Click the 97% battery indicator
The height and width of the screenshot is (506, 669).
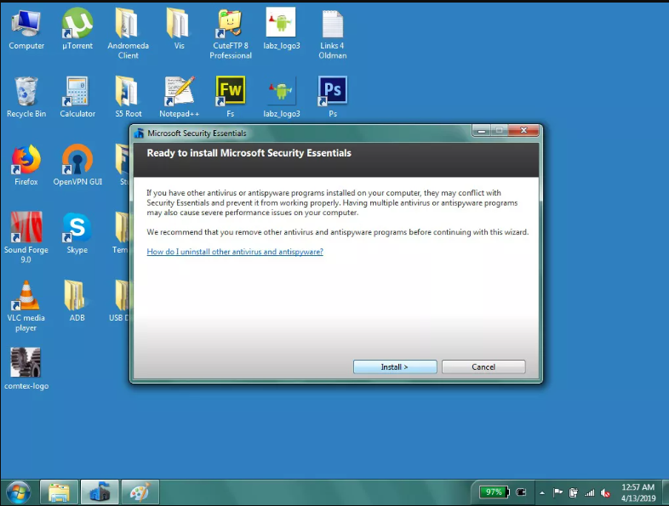[x=494, y=492]
